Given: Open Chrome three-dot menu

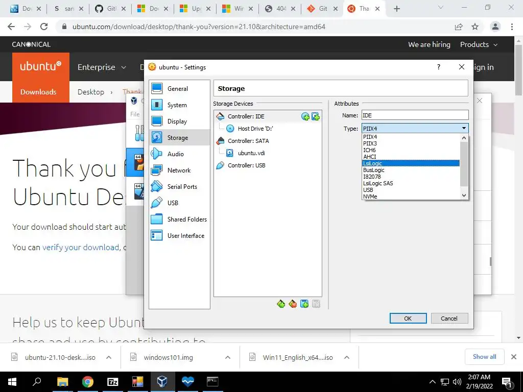Looking at the screenshot, I should click(512, 27).
